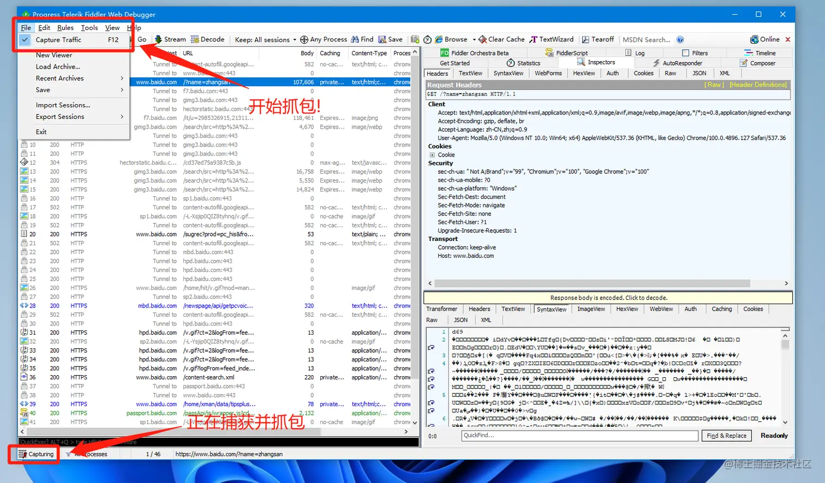
Task: Click the Header Definitions link
Action: coord(758,85)
